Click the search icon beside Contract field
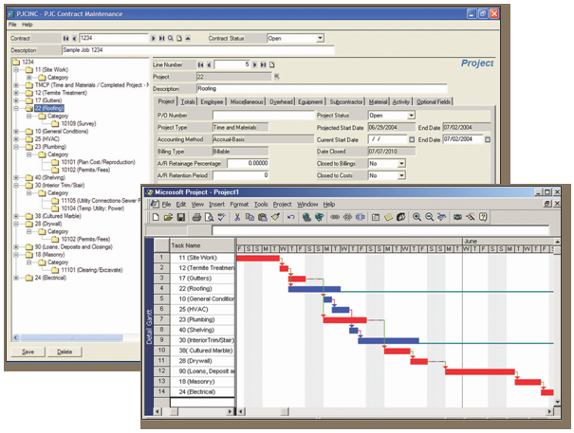The width and height of the screenshot is (574, 433). pos(169,38)
